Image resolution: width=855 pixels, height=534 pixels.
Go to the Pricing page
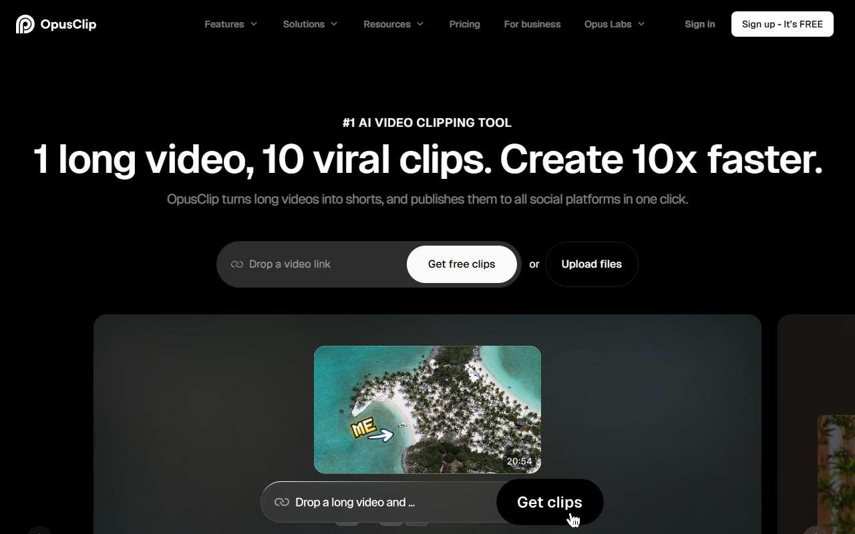(x=465, y=24)
